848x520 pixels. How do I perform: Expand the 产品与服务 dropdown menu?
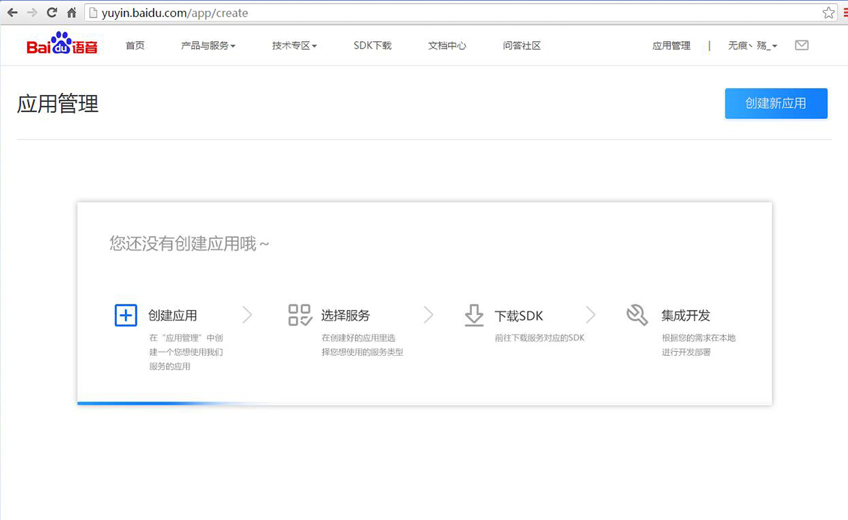tap(208, 46)
